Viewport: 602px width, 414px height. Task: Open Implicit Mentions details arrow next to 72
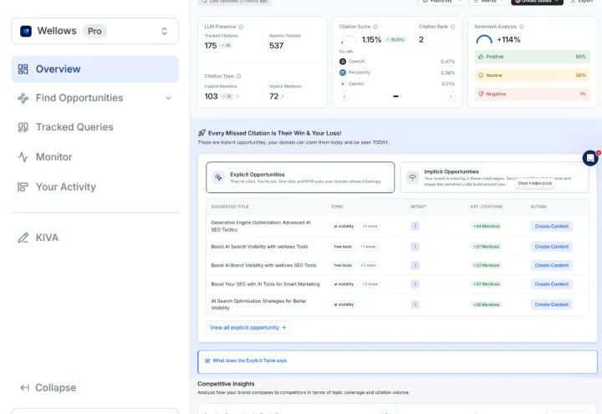pyautogui.click(x=283, y=96)
